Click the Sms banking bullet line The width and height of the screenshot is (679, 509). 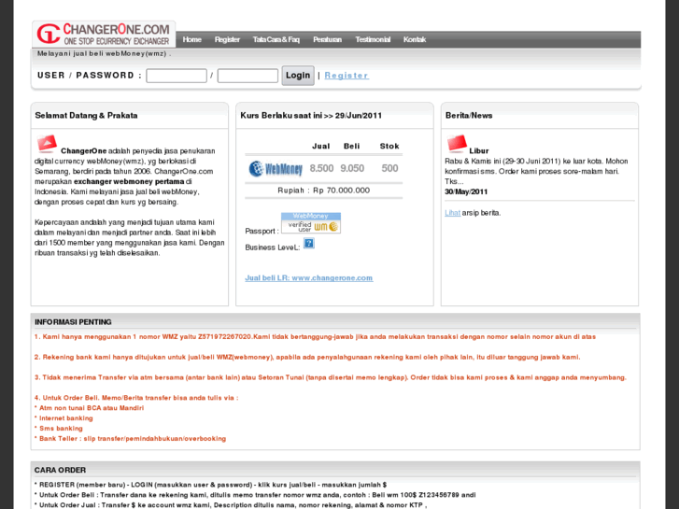coord(59,429)
